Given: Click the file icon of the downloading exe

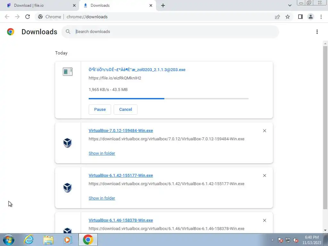Looking at the screenshot, I should coord(68,71).
